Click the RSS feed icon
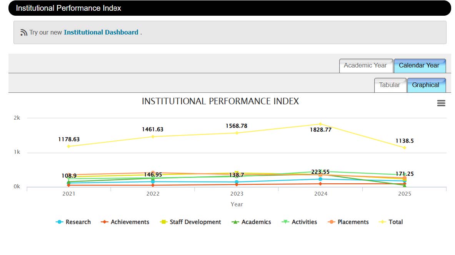The image size is (455, 255). (24, 33)
